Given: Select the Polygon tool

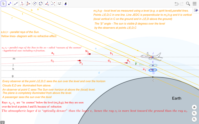Looking at the screenshot, I should point(28,4).
